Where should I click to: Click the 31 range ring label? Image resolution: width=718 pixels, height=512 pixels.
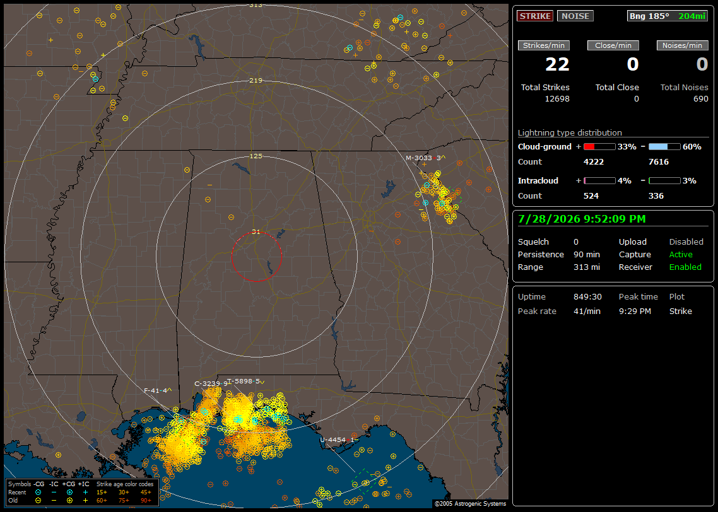[256, 231]
